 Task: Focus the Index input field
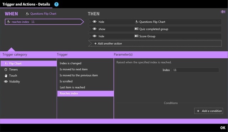196,70
